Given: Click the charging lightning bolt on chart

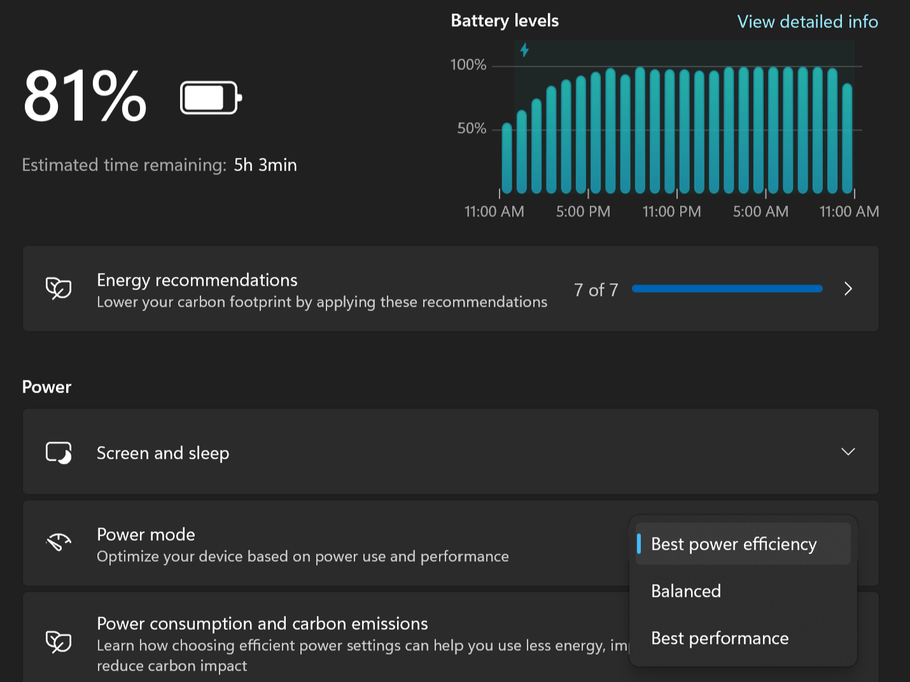Looking at the screenshot, I should coord(524,50).
